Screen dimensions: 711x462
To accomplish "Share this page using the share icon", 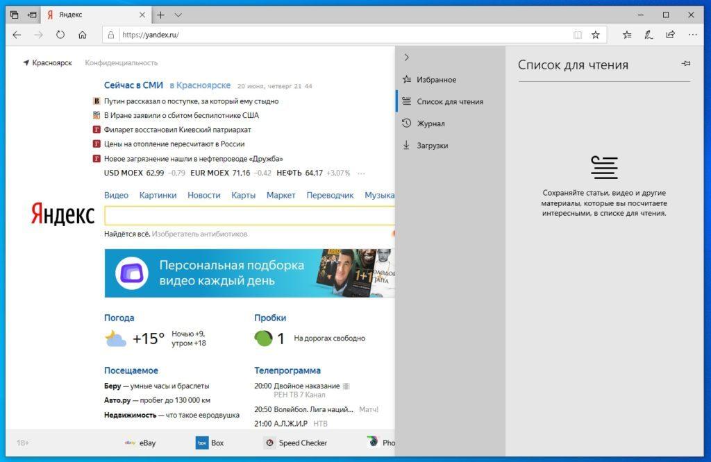I will pos(670,35).
